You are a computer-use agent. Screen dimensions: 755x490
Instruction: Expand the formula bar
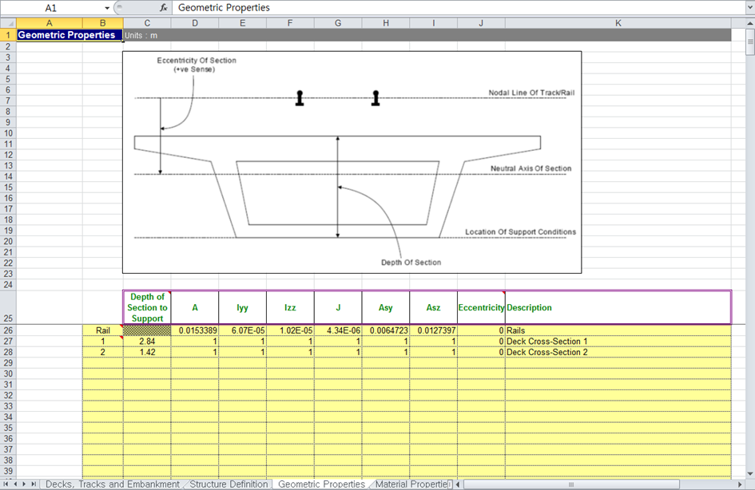(748, 8)
